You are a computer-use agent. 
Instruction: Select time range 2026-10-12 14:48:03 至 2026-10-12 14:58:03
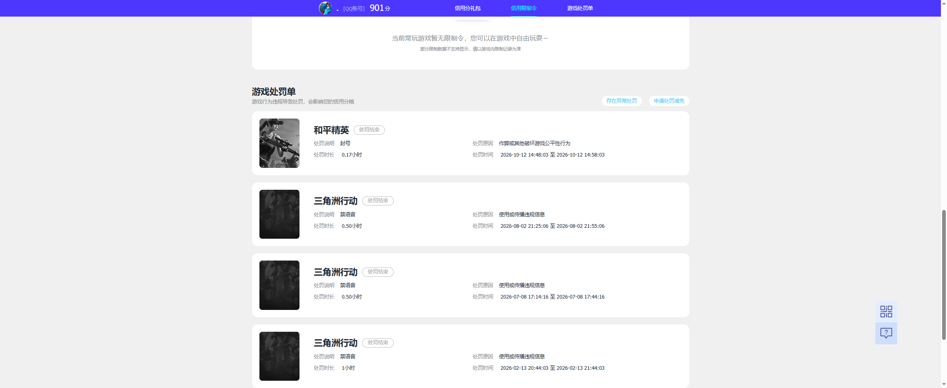552,155
